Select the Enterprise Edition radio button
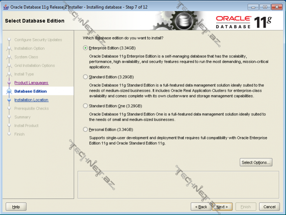The height and width of the screenshot is (215, 286). [85, 48]
